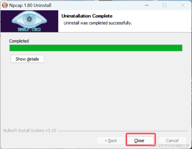
Task: Click the Completed status label
Action: tap(19, 41)
